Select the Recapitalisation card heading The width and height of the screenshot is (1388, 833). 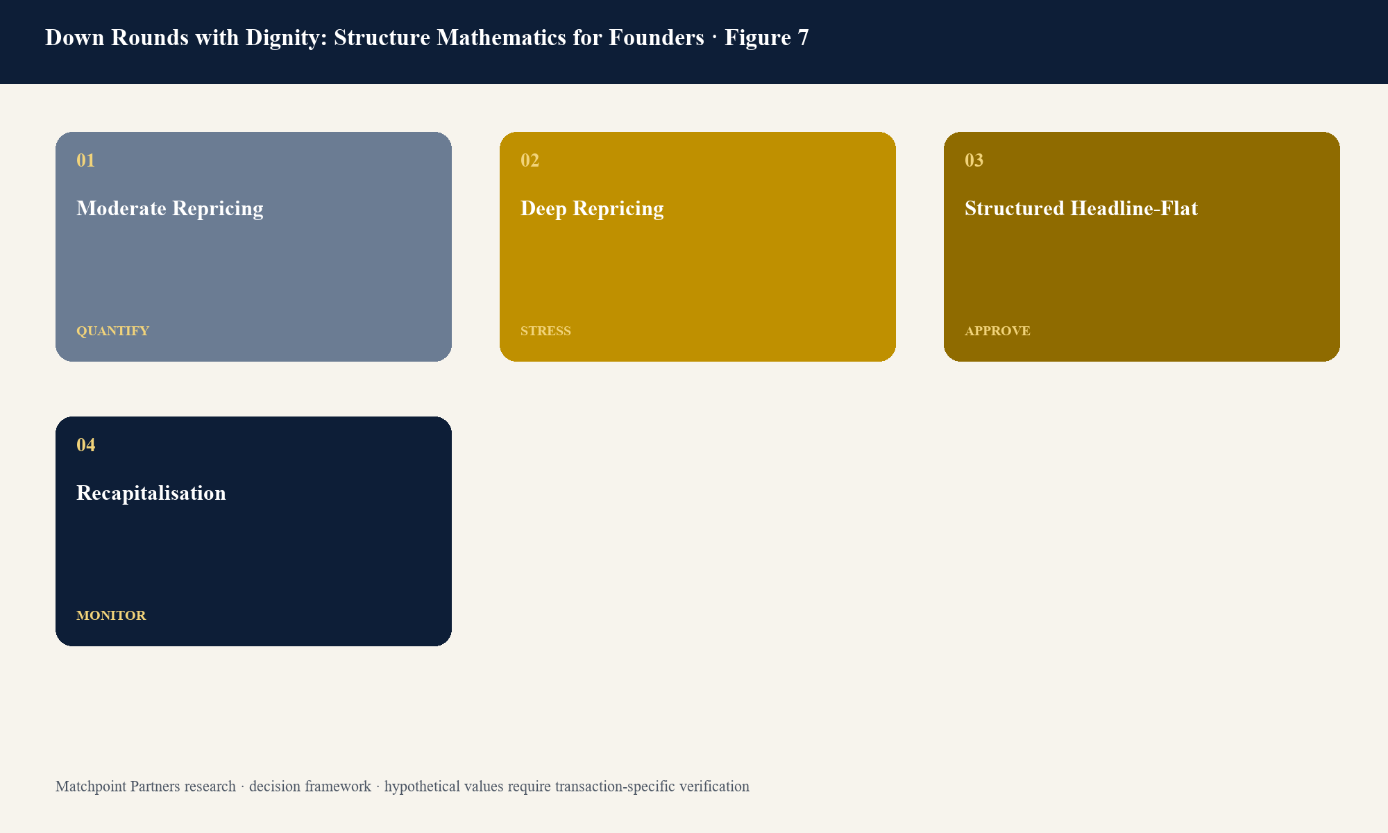[151, 493]
